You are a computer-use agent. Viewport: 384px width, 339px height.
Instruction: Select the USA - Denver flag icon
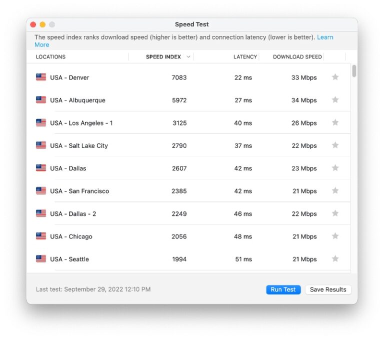41,77
